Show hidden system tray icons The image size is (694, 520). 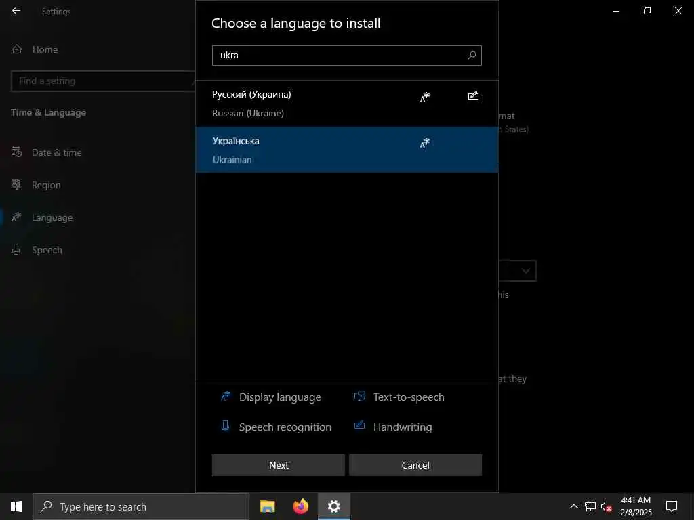[573, 506]
